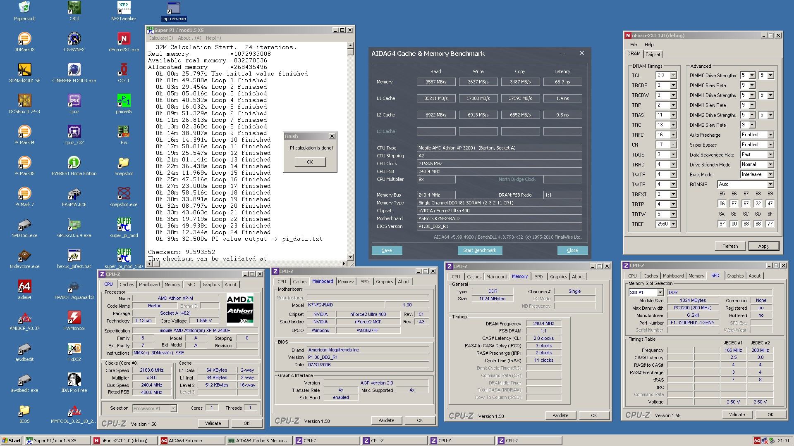Launch 3DMark2001 SE shortcut
The height and width of the screenshot is (446, 794).
(x=24, y=73)
